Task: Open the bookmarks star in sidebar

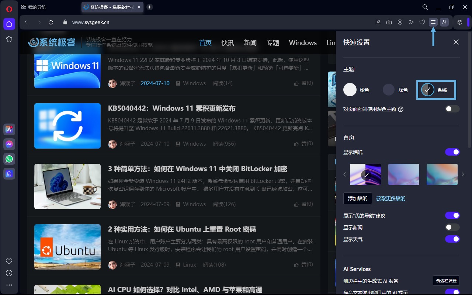Action: pos(9,39)
